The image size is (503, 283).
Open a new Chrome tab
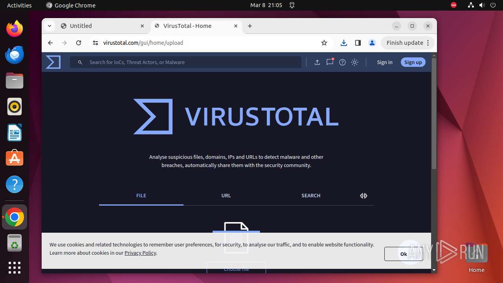point(250,26)
